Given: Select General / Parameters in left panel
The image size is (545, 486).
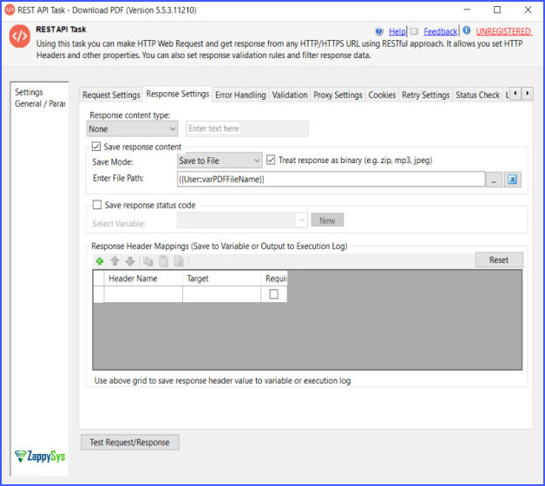Looking at the screenshot, I should (x=40, y=103).
